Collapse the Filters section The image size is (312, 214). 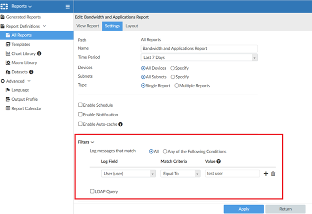pyautogui.click(x=86, y=142)
